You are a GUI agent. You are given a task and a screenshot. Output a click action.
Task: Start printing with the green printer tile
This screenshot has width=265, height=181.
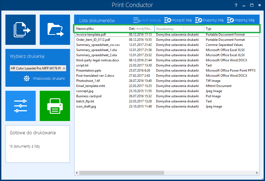[55, 106]
